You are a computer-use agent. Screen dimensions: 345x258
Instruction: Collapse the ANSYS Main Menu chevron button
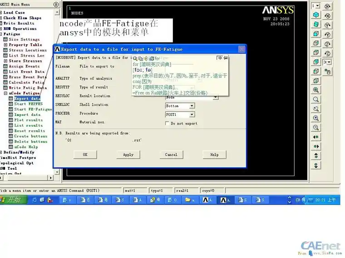56,5
